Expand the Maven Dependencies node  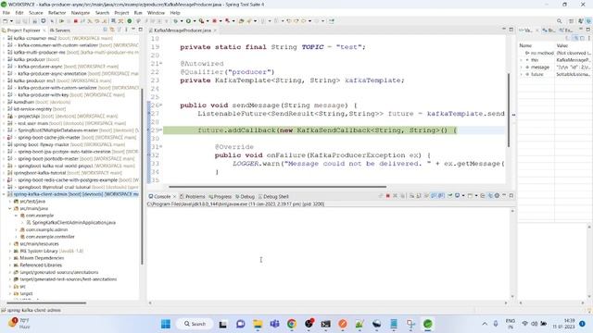(x=10, y=258)
